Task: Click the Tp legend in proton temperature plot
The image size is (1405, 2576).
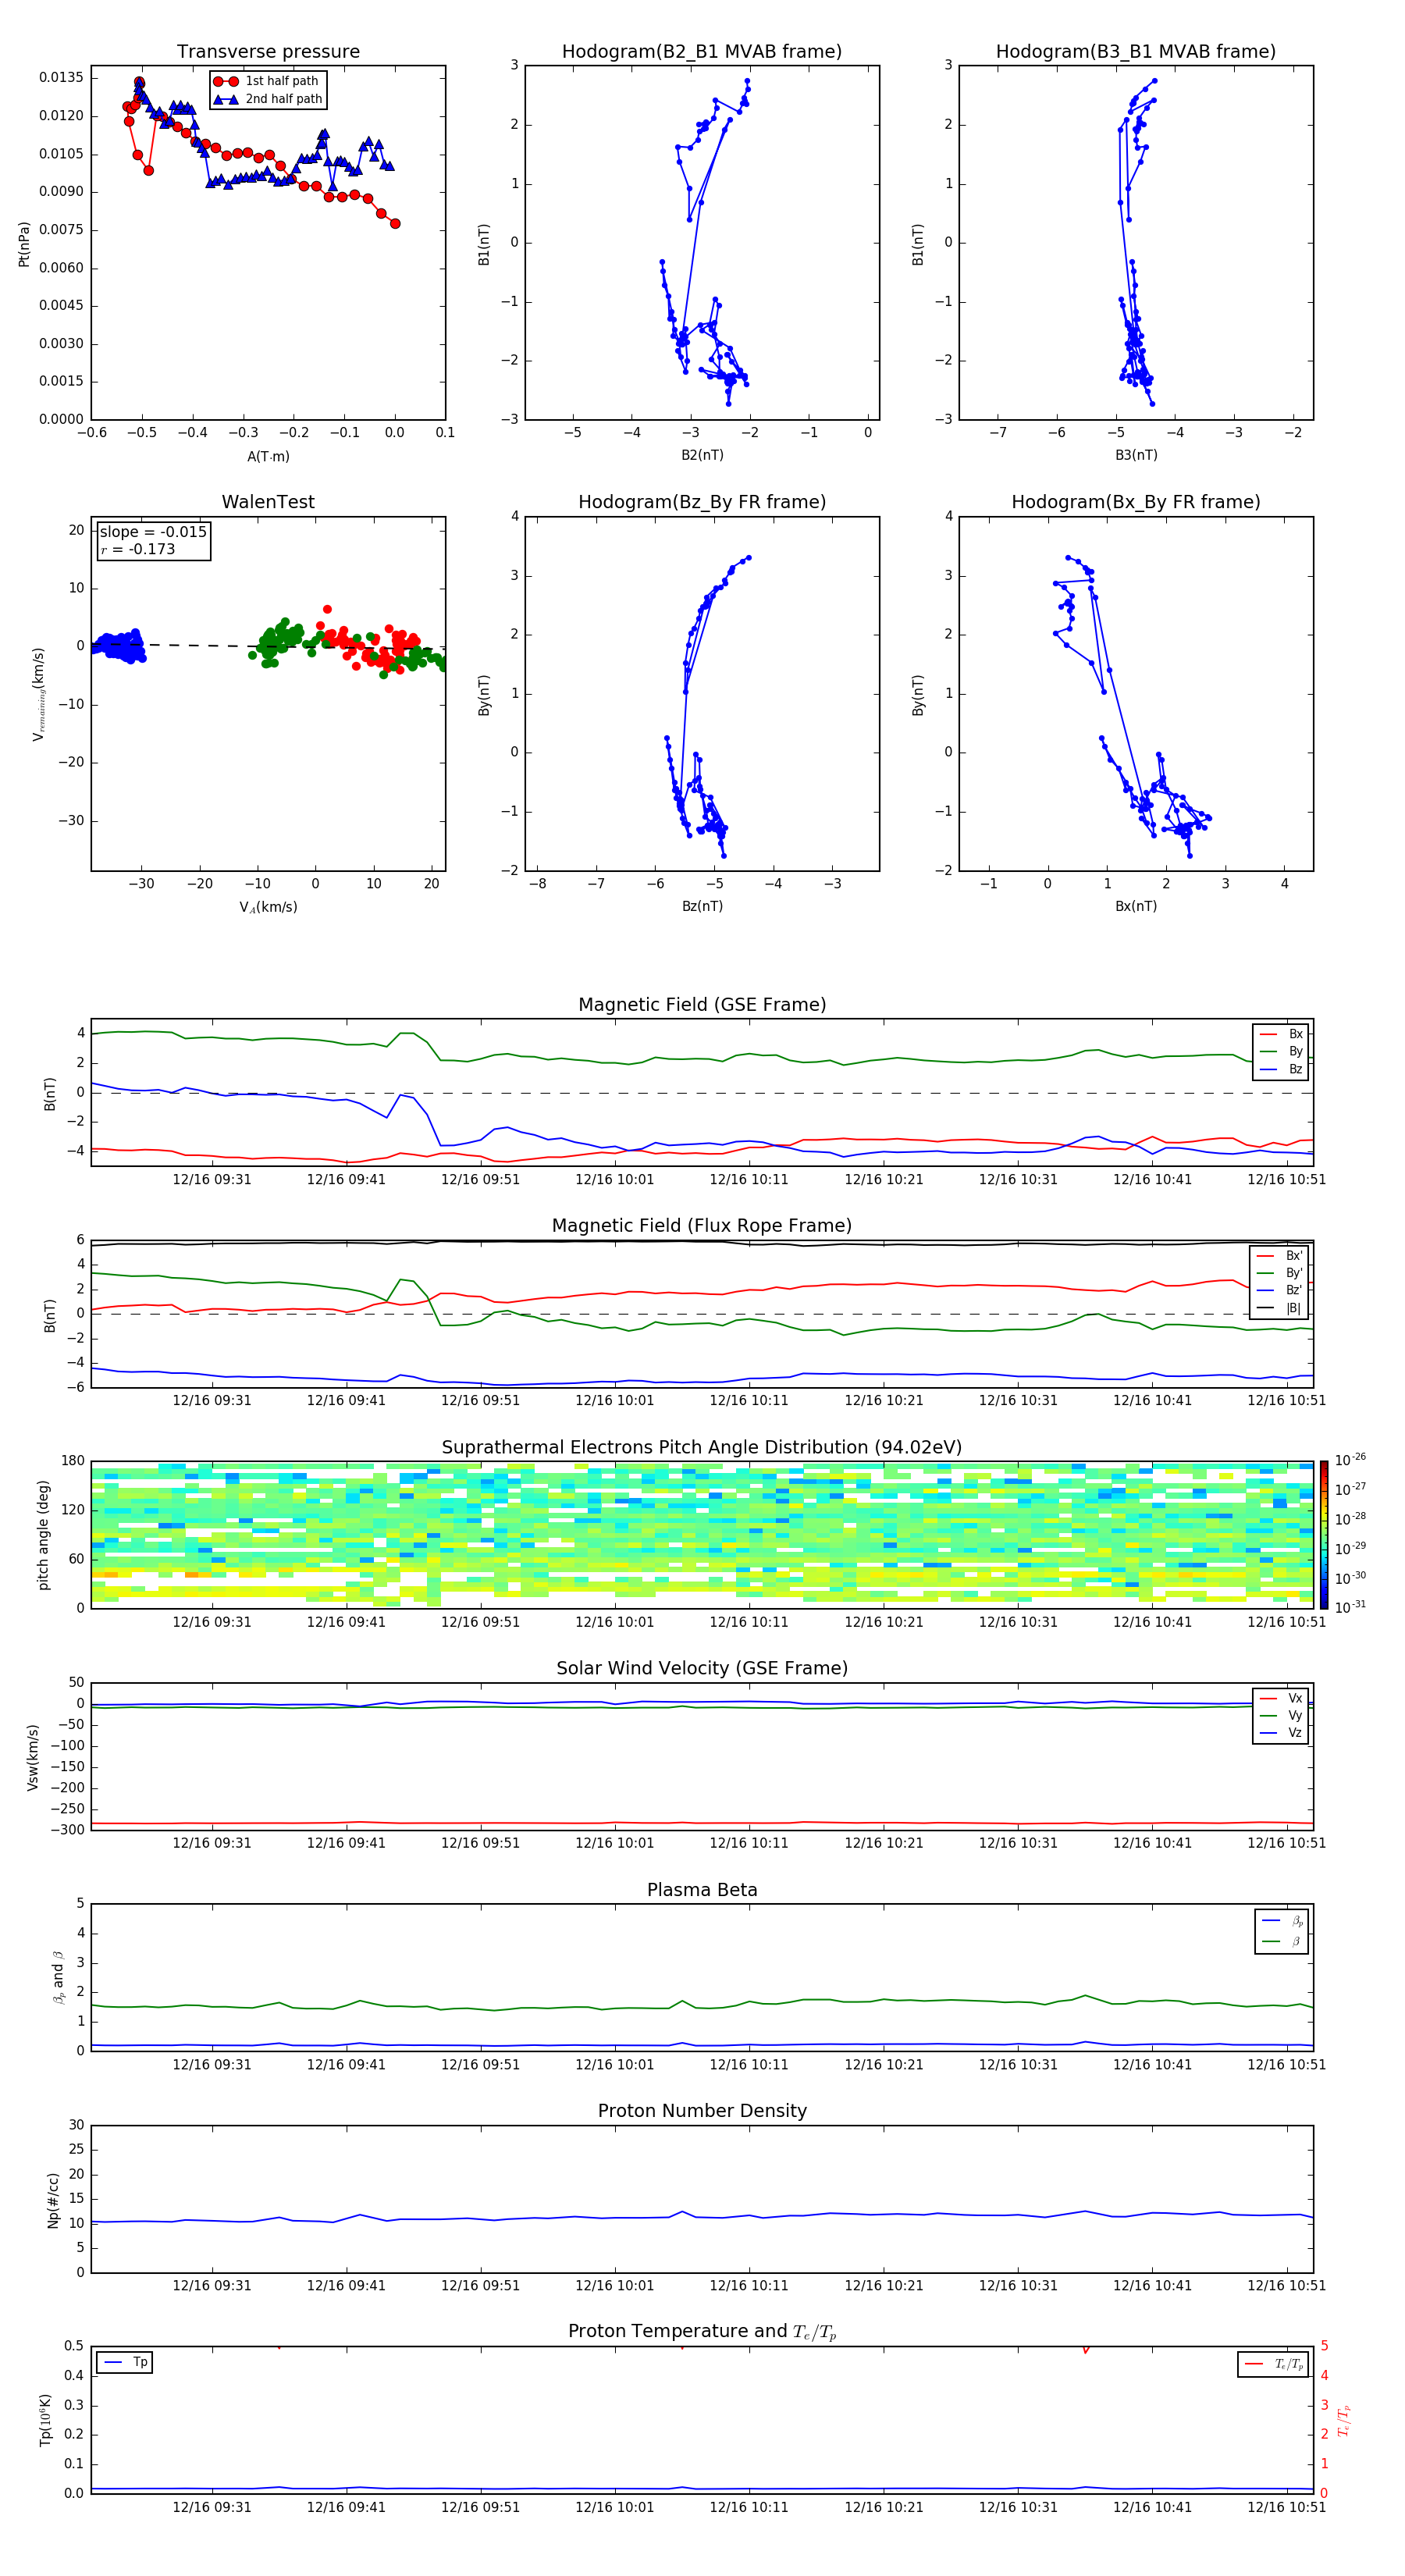Action: point(125,2363)
